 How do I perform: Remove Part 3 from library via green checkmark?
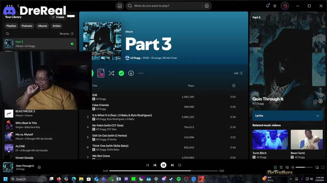121,73
